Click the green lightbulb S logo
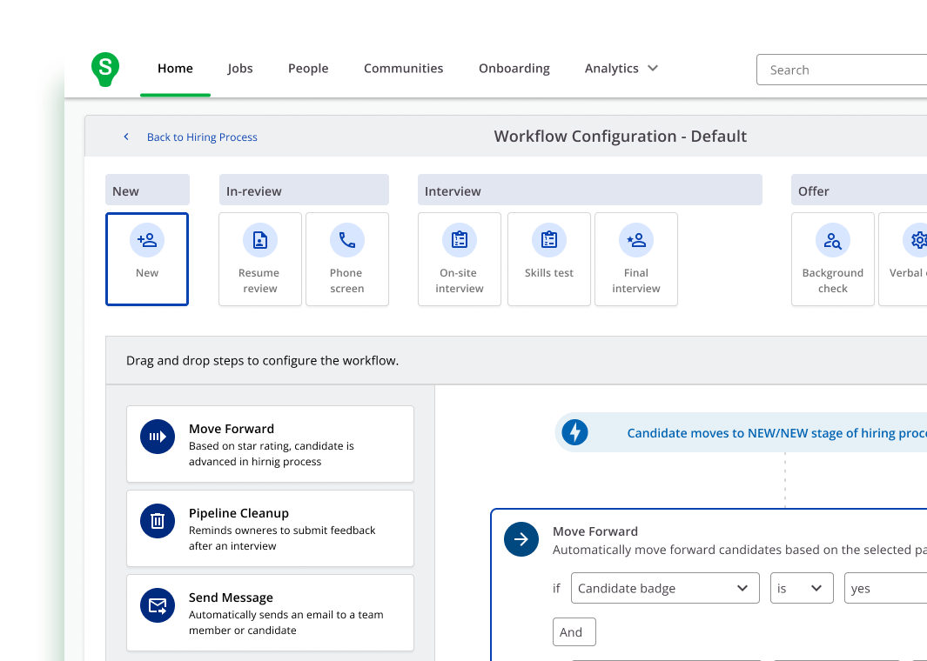This screenshot has height=661, width=927. [105, 69]
